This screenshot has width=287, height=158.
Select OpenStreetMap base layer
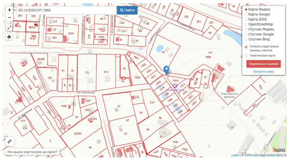[x=246, y=24]
